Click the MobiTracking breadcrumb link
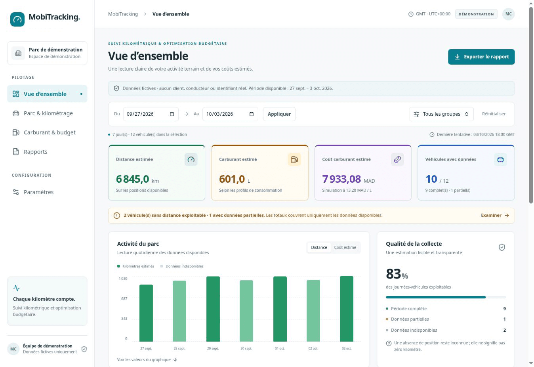 point(123,14)
